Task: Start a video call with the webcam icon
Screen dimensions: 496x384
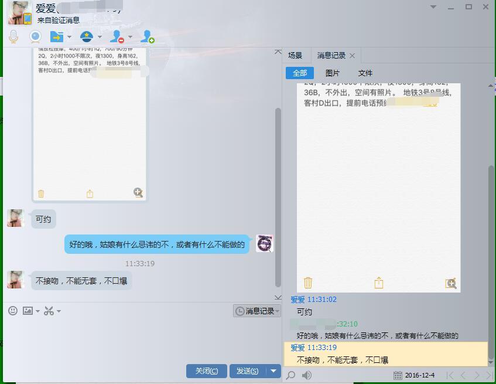Action: [36, 37]
